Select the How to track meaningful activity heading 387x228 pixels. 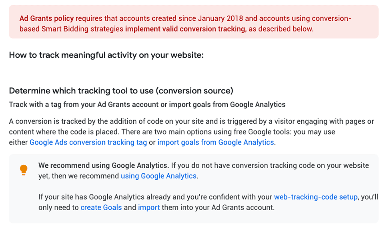(x=106, y=55)
